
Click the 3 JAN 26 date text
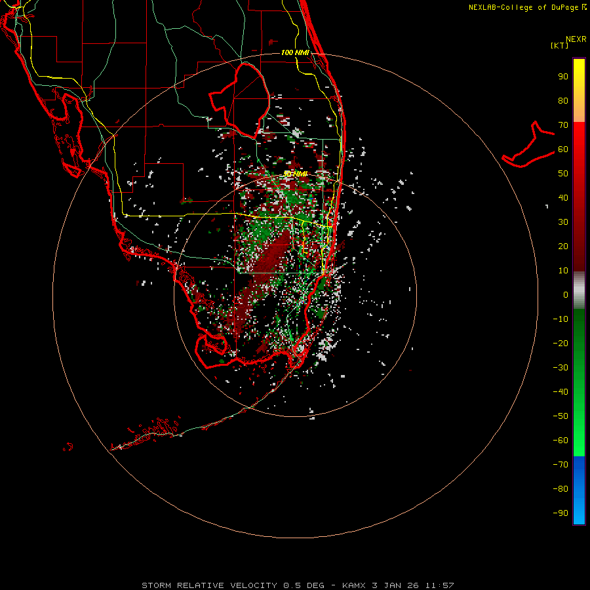pyautogui.click(x=395, y=585)
